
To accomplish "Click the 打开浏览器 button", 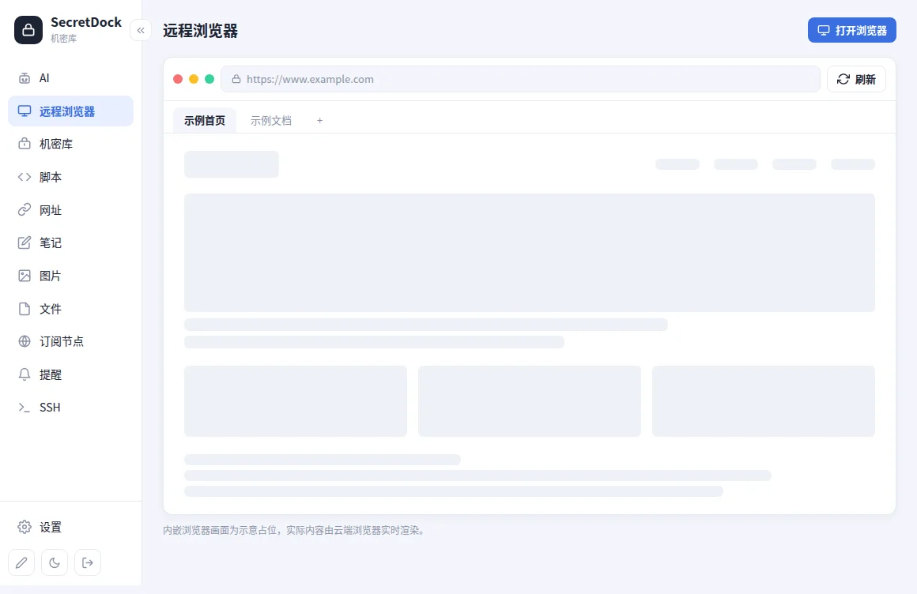I will tap(852, 30).
